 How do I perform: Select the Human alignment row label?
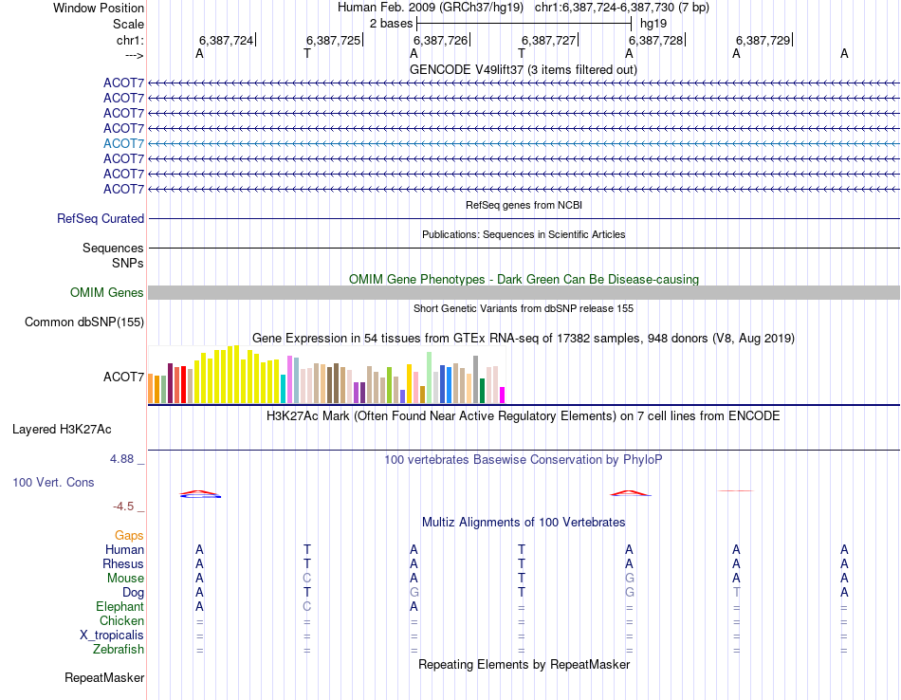point(124,550)
